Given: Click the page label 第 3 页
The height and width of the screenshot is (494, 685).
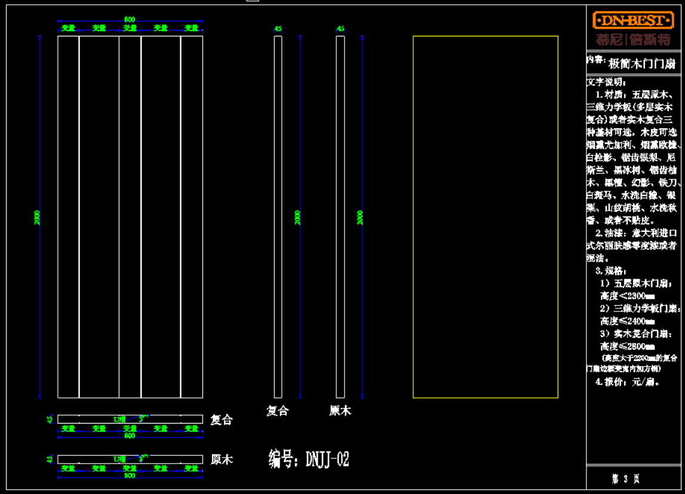Looking at the screenshot, I should click(625, 478).
